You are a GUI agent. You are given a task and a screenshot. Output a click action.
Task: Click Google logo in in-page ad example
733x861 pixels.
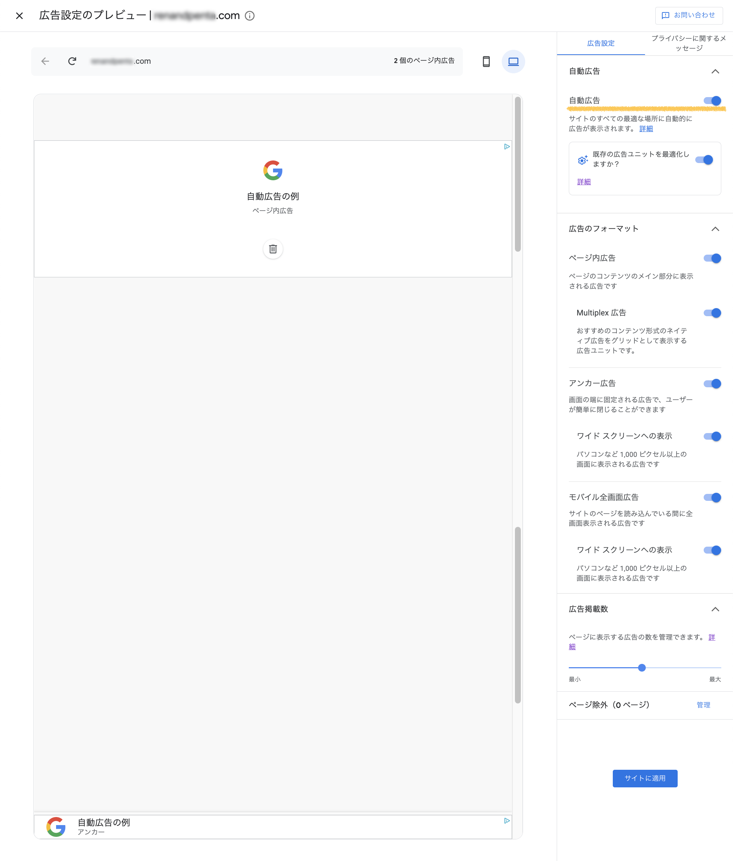(273, 170)
